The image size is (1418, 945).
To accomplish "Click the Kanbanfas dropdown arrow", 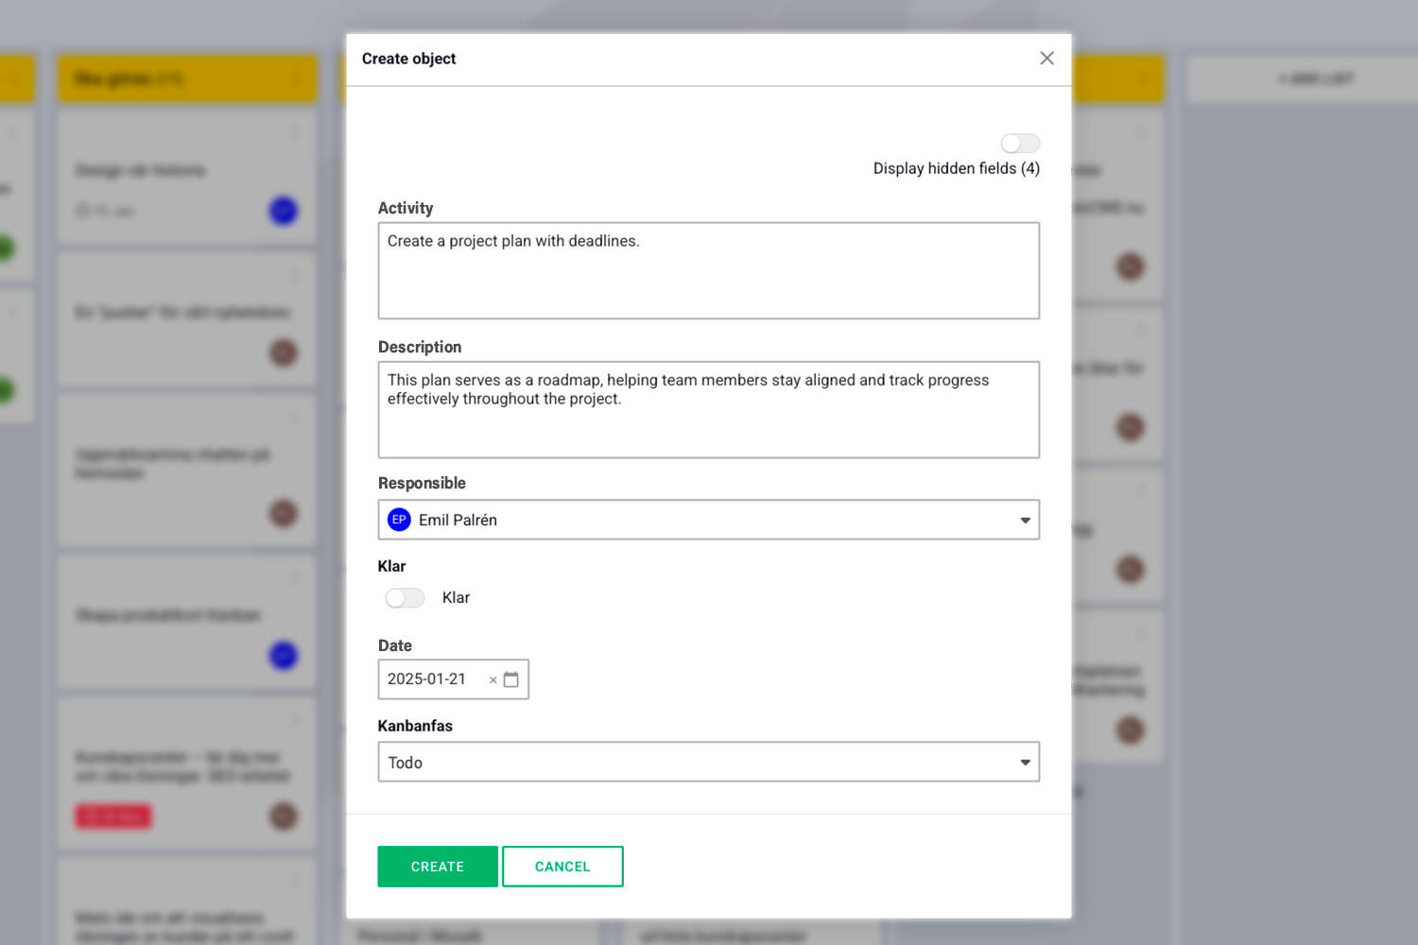I will pyautogui.click(x=1025, y=763).
